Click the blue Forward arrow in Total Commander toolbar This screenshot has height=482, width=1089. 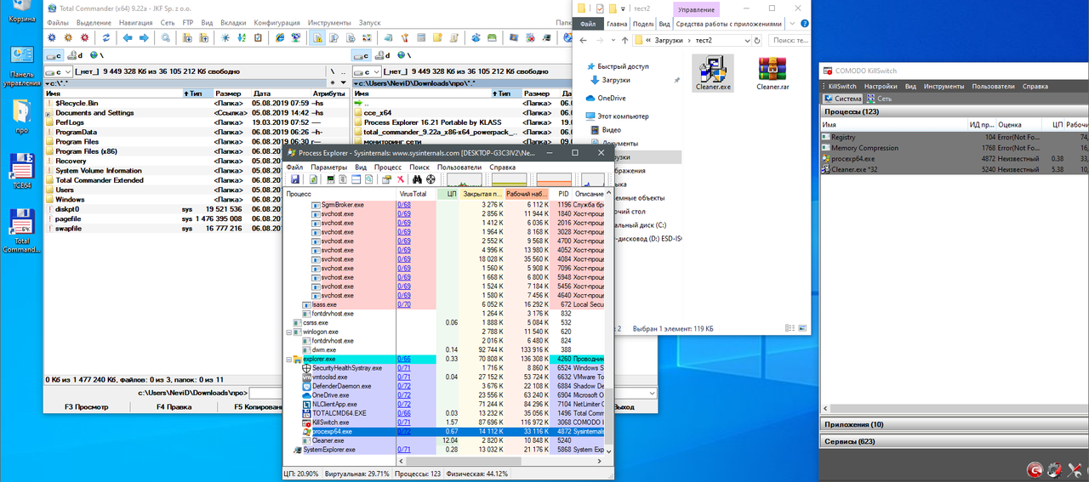point(144,37)
